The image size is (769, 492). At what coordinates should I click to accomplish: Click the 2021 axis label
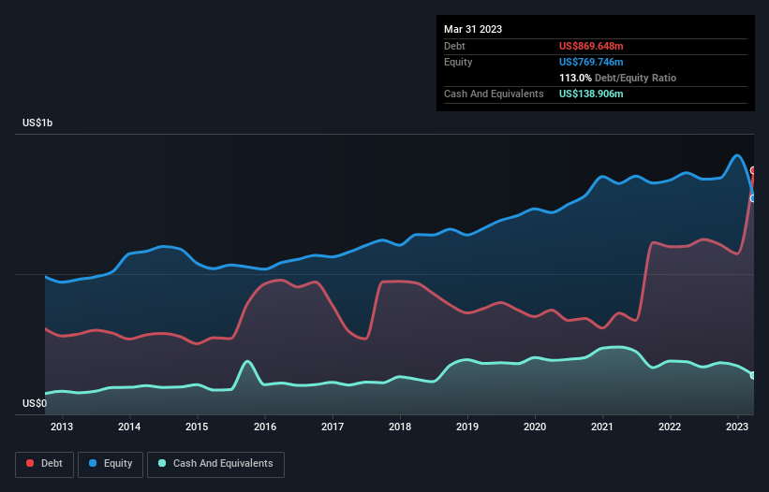point(602,427)
